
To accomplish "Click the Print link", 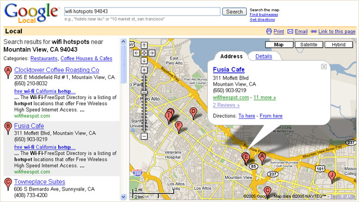I will [279, 31].
